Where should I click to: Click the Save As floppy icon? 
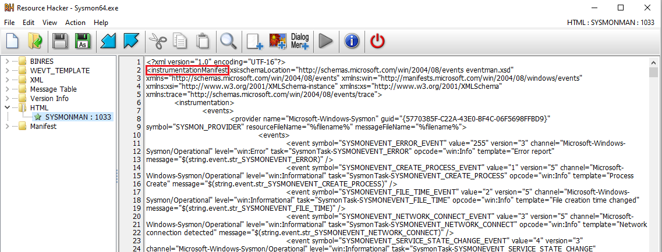pyautogui.click(x=82, y=41)
